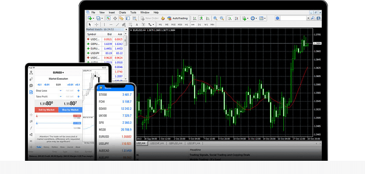The width and height of the screenshot is (365, 174).
Task: Select the Text Label tool
Action: [143, 25]
